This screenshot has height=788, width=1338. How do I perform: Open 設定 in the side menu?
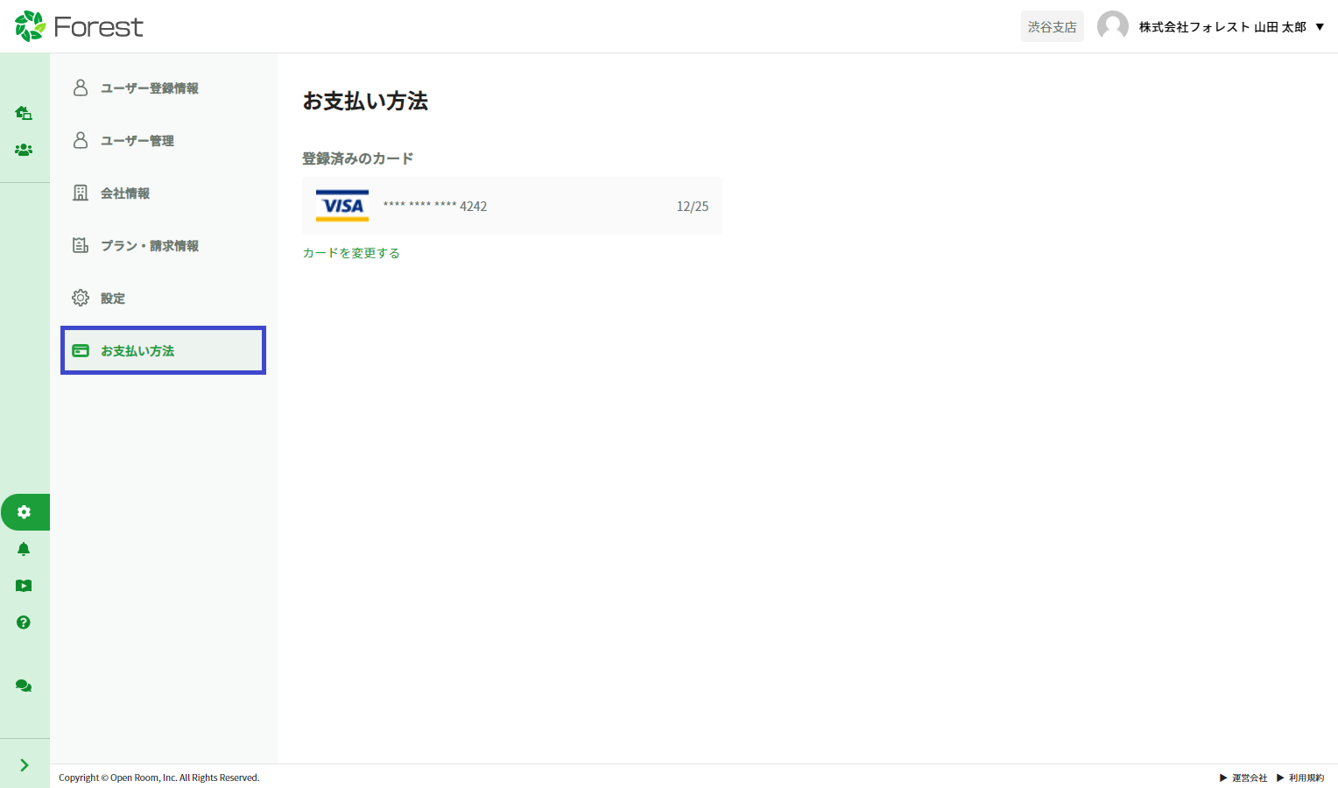tap(112, 299)
